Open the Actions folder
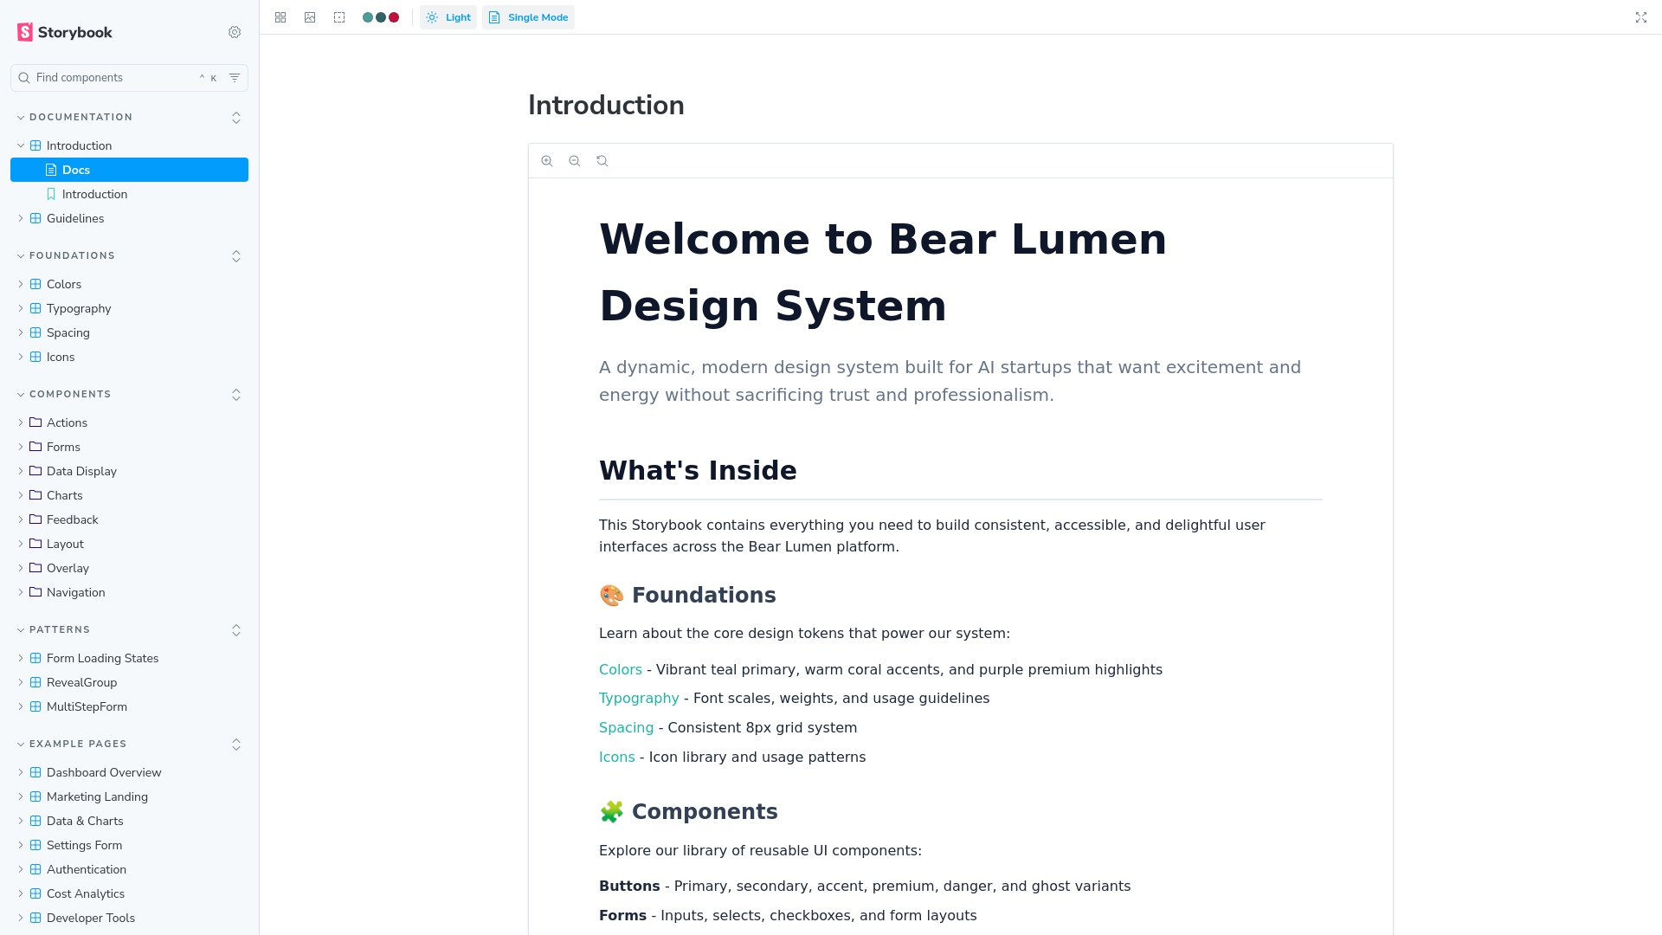 coord(129,422)
